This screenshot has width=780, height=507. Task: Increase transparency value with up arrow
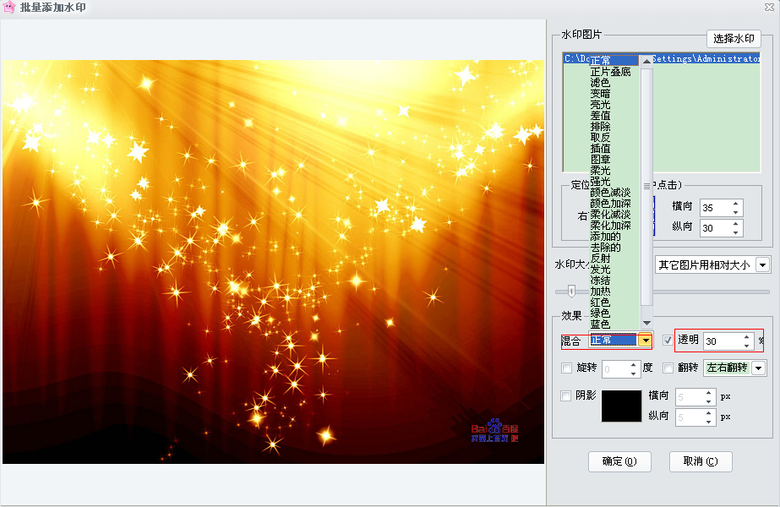[746, 337]
